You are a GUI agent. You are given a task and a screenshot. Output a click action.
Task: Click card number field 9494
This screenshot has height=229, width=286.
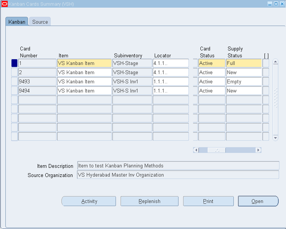[x=37, y=91]
